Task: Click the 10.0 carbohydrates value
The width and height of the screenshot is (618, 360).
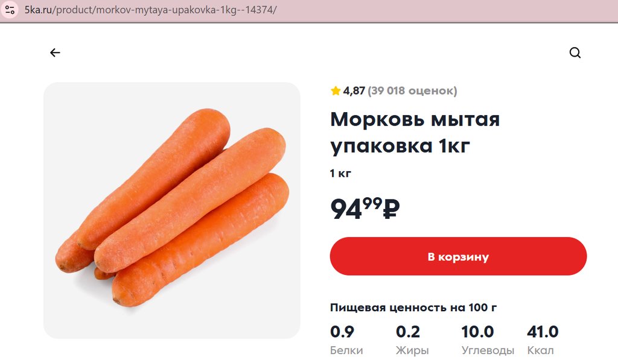Action: tap(477, 332)
